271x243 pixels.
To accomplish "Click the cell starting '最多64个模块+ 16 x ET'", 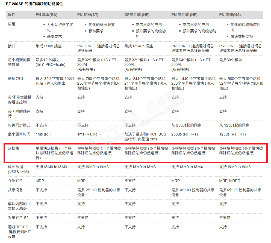I will tap(191, 65).
